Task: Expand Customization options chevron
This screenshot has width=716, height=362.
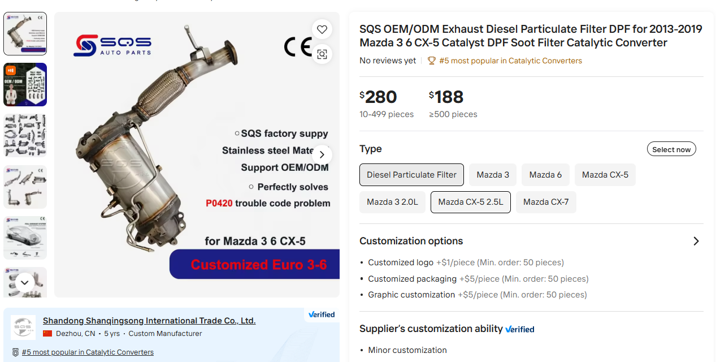Action: point(696,241)
